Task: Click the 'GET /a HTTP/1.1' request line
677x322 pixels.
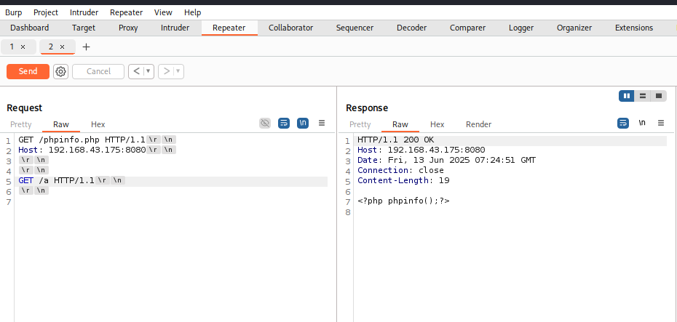Action: (56, 180)
